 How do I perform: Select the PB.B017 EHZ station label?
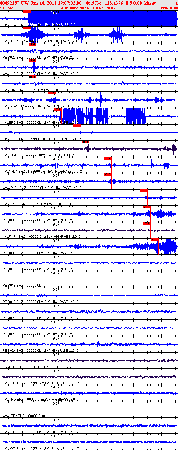click(13, 269)
